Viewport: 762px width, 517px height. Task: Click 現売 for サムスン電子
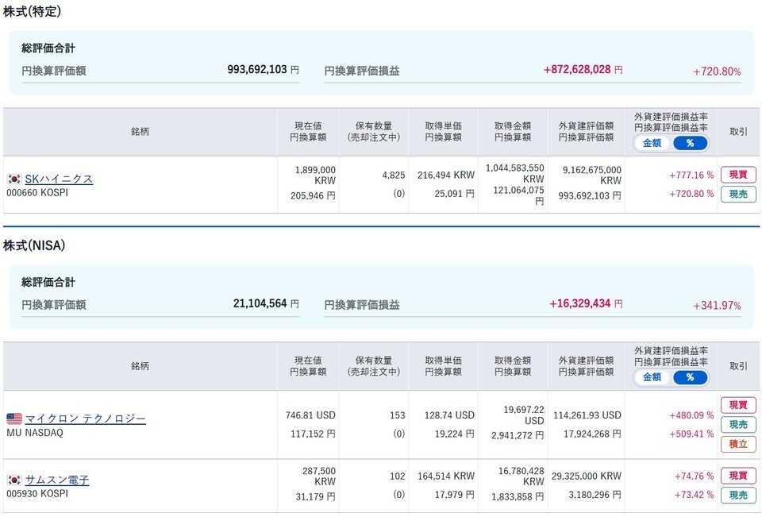pyautogui.click(x=738, y=495)
